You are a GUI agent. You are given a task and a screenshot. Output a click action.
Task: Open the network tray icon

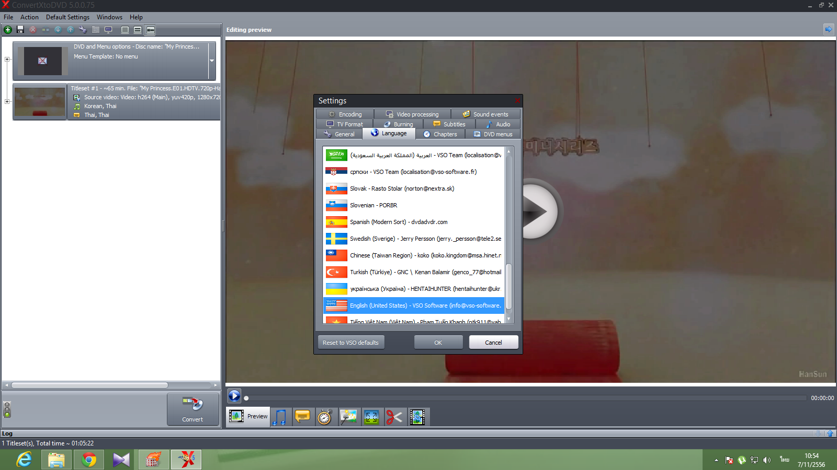[x=754, y=460]
